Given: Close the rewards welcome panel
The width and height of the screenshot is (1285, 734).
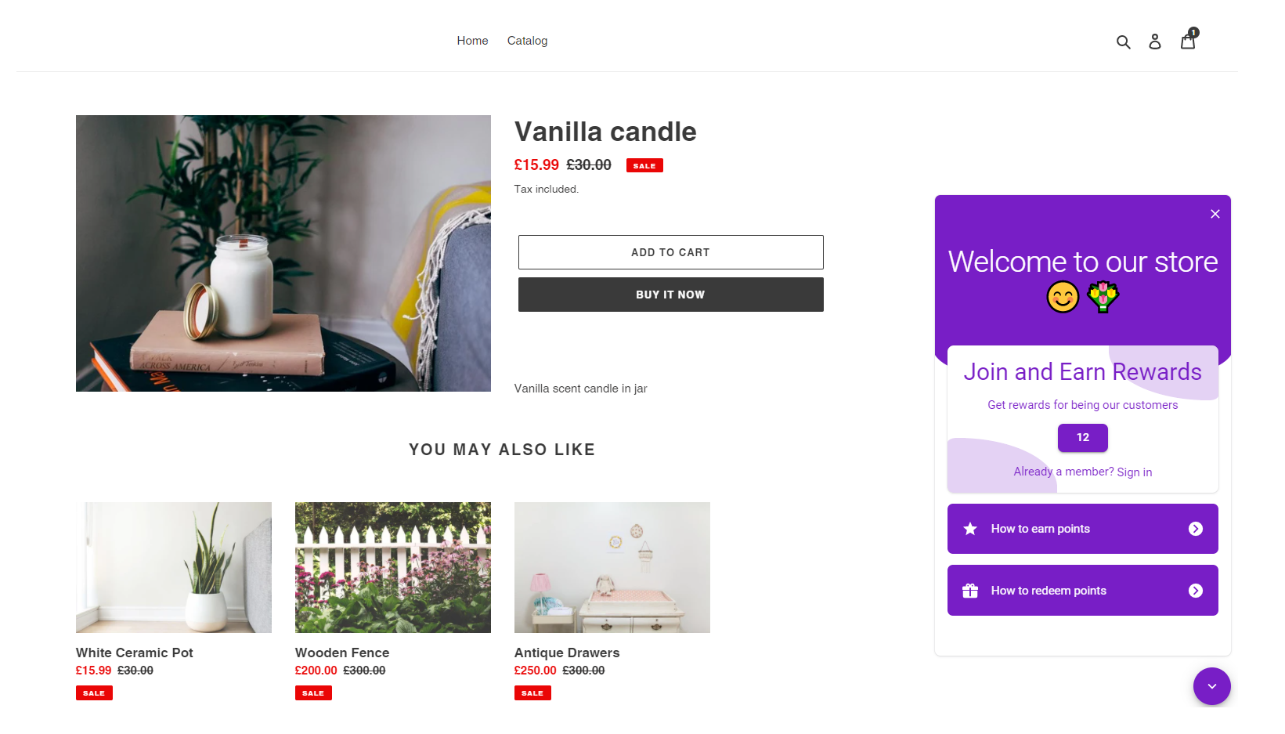Looking at the screenshot, I should 1215,214.
